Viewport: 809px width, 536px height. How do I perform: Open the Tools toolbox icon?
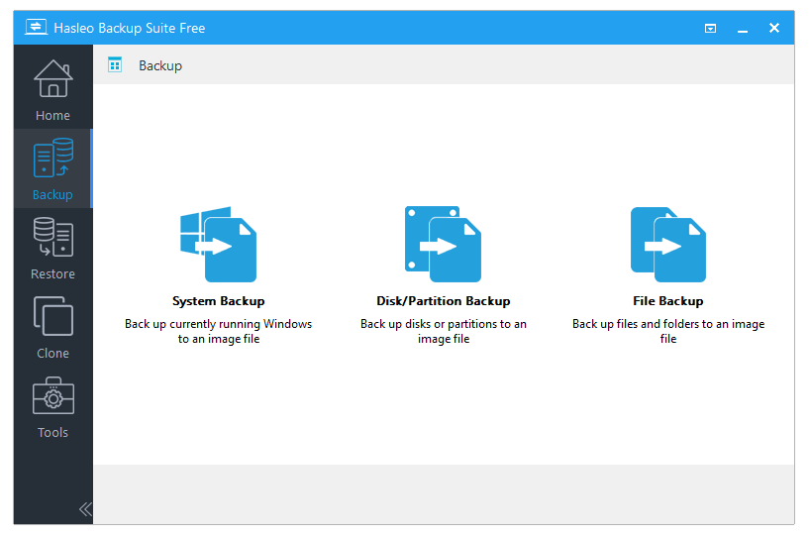52,395
